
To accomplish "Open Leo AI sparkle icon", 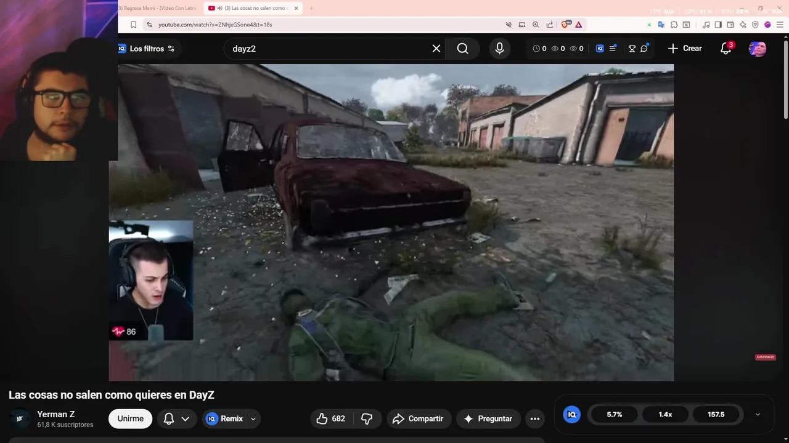I will (743, 25).
